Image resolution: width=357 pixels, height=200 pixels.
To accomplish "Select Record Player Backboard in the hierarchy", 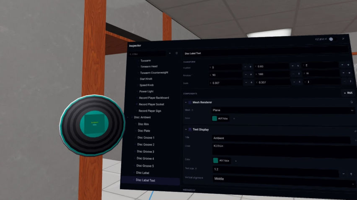I will point(154,98).
